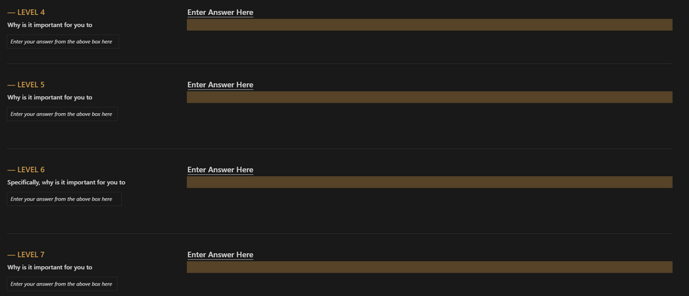Image resolution: width=689 pixels, height=296 pixels.
Task: Click the Level 5 brown answer bar
Action: click(429, 97)
